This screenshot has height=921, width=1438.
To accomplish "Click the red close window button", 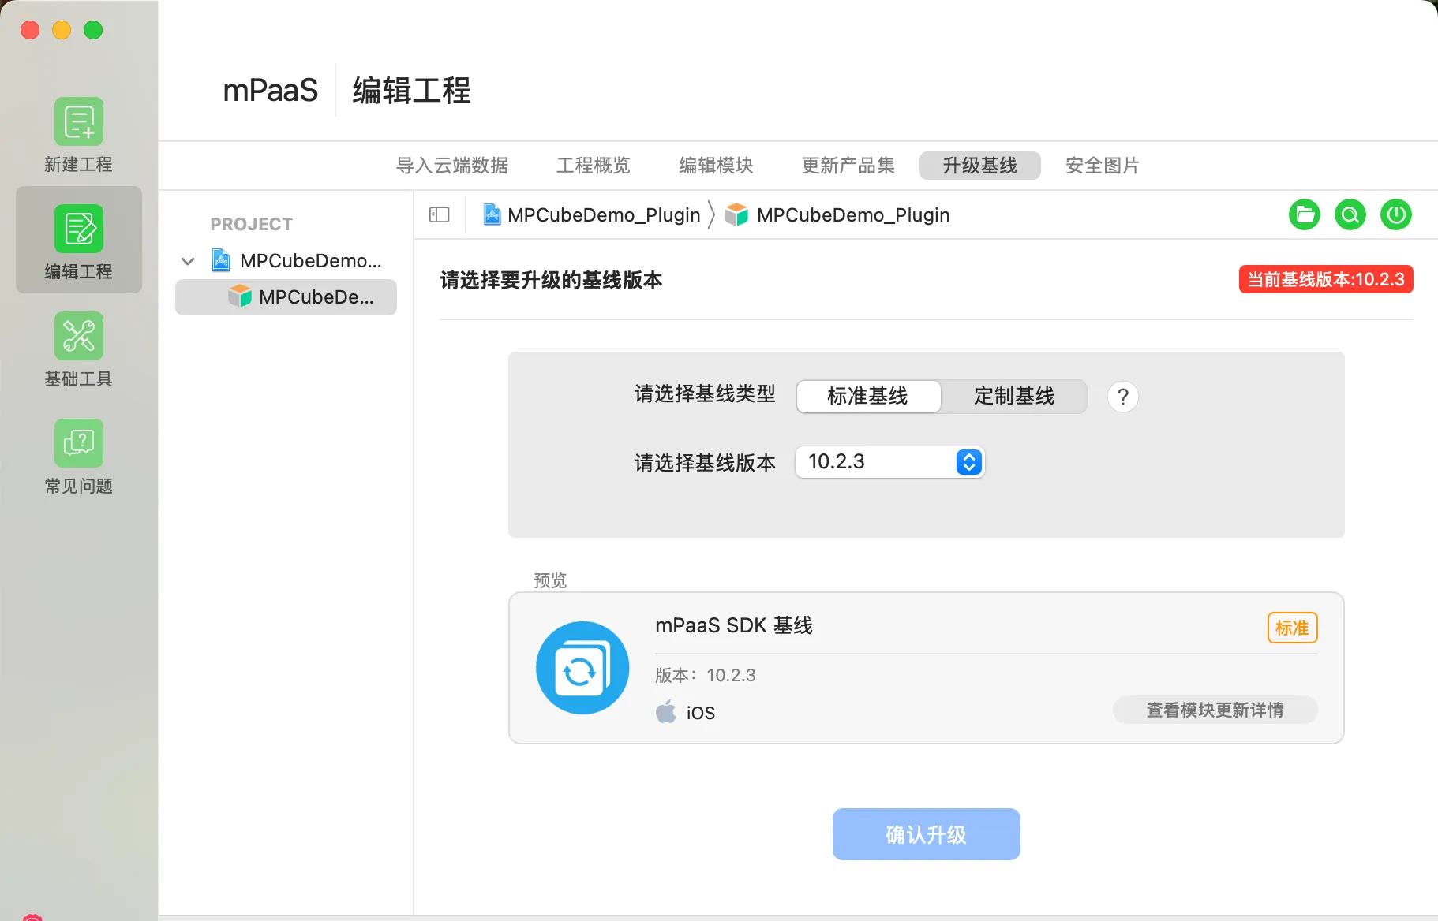I will point(30,30).
